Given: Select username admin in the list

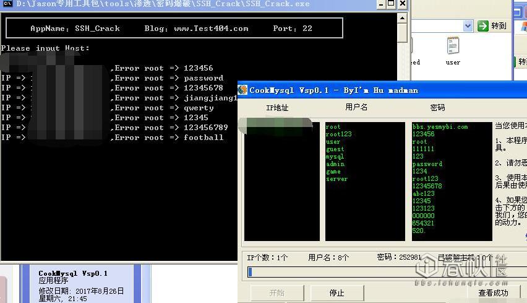Looking at the screenshot, I should pyautogui.click(x=335, y=164).
